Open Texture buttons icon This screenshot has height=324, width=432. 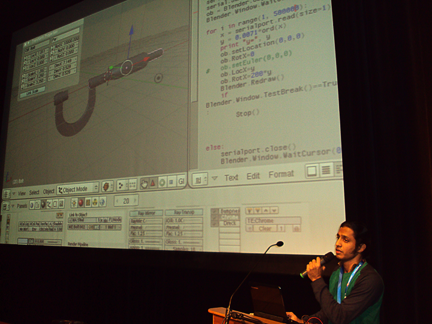pyautogui.click(x=88, y=203)
